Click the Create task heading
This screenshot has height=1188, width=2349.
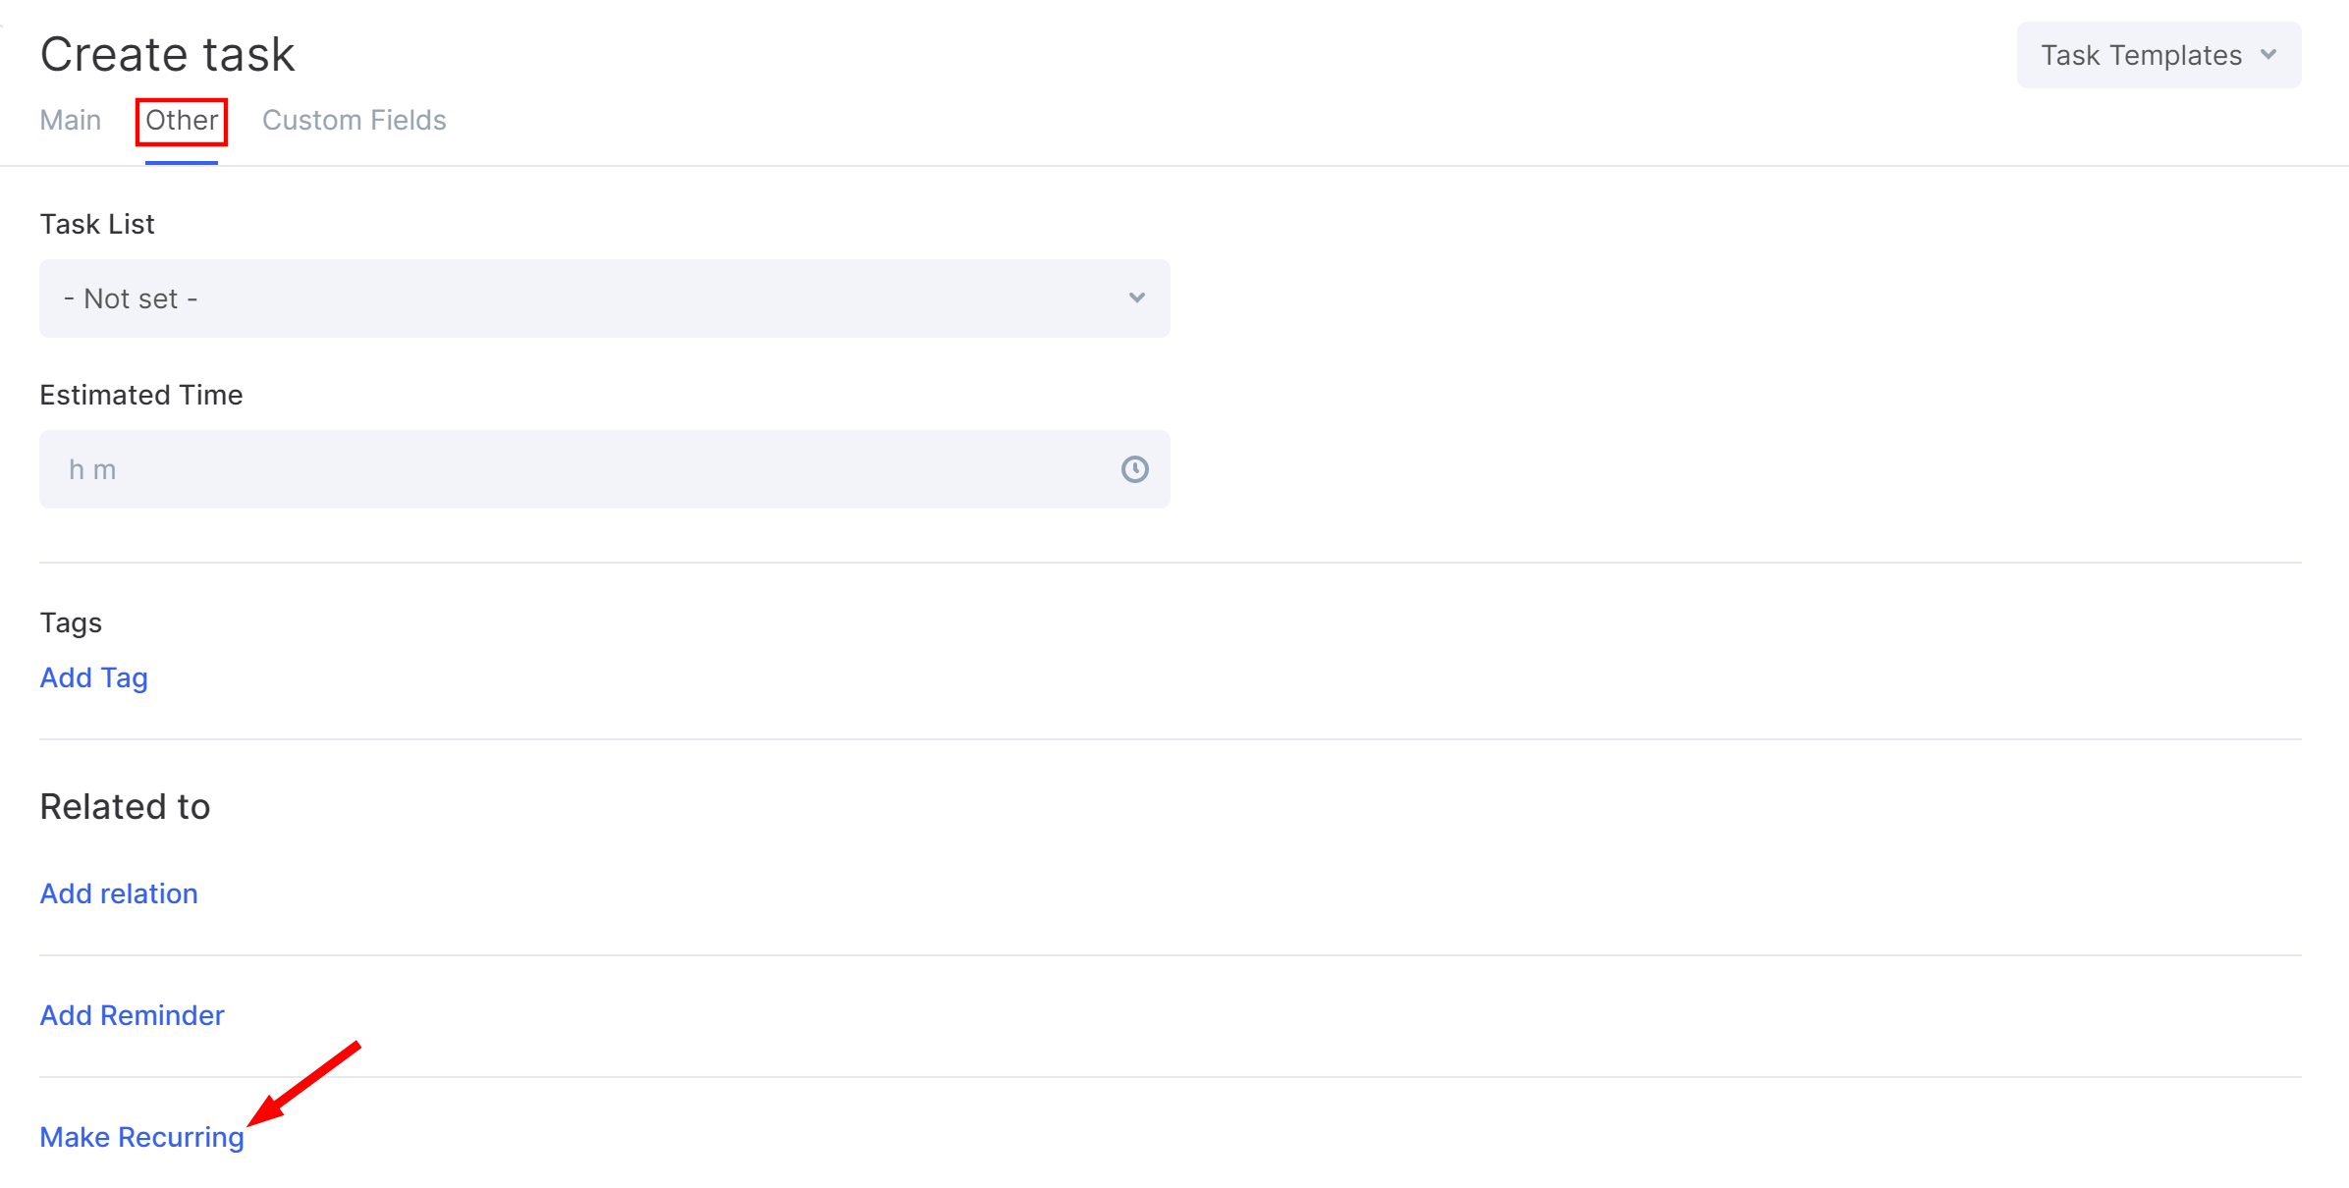[x=167, y=54]
